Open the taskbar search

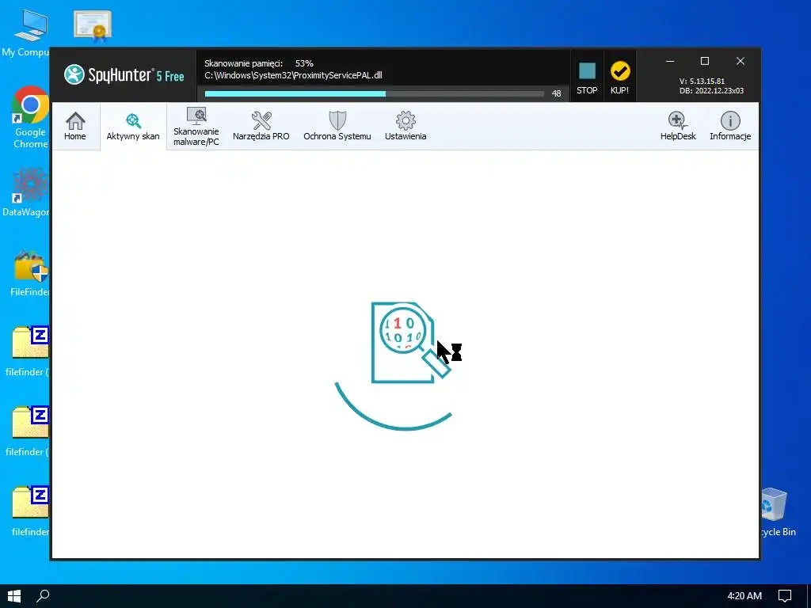pyautogui.click(x=43, y=596)
